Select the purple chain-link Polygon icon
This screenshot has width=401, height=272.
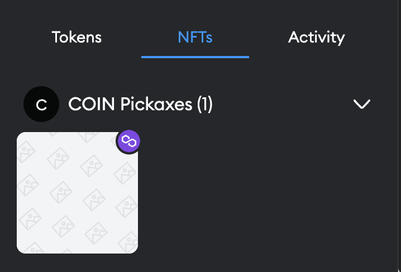pos(129,142)
